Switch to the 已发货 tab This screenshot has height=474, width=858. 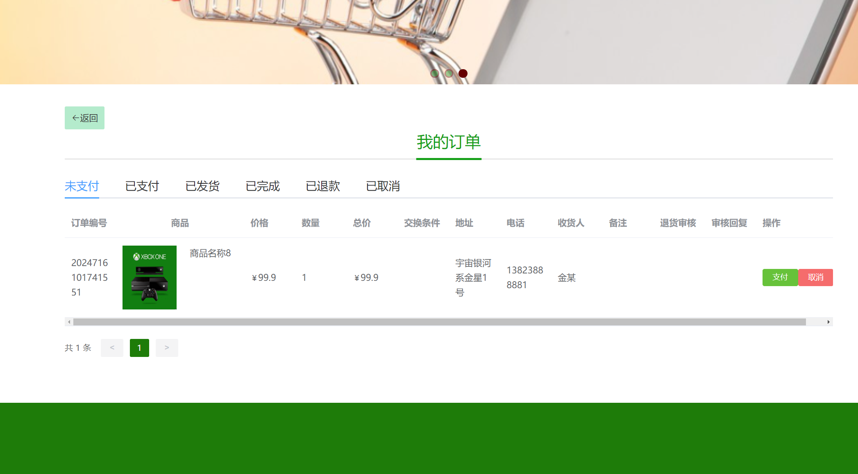(x=202, y=186)
